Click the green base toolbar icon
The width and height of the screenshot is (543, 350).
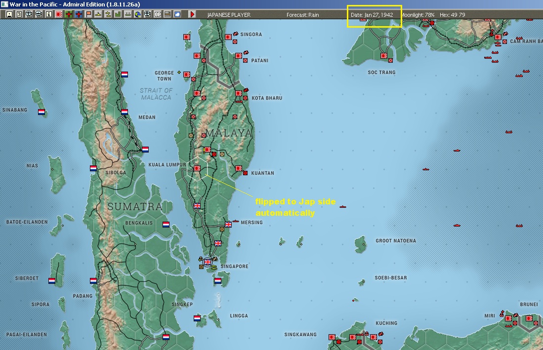pos(118,14)
